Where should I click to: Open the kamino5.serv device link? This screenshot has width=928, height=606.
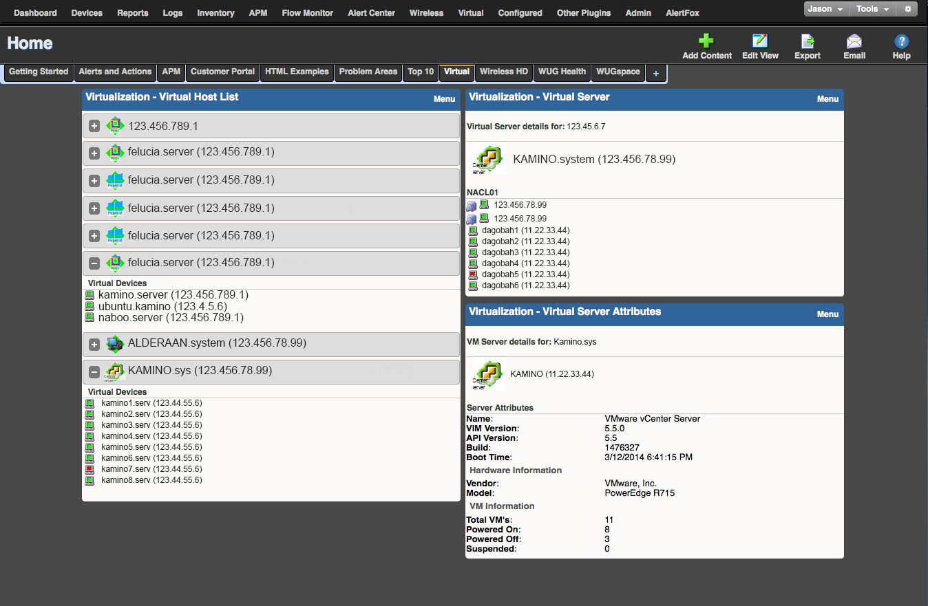(x=151, y=447)
